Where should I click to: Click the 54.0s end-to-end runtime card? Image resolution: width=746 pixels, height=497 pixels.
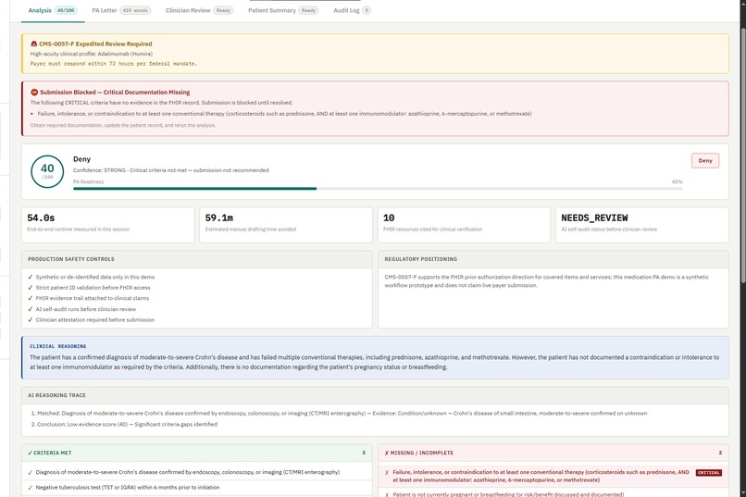(x=108, y=225)
